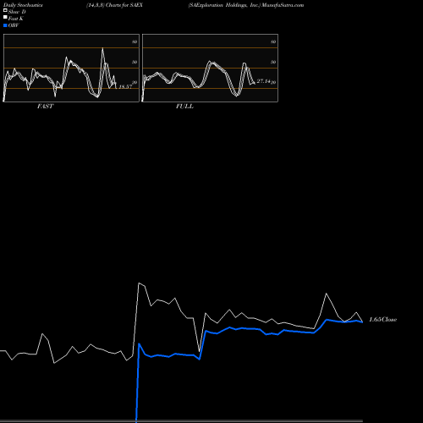Click the 50 level label in FULL chart
The height and width of the screenshot is (423, 423).
click(x=273, y=62)
